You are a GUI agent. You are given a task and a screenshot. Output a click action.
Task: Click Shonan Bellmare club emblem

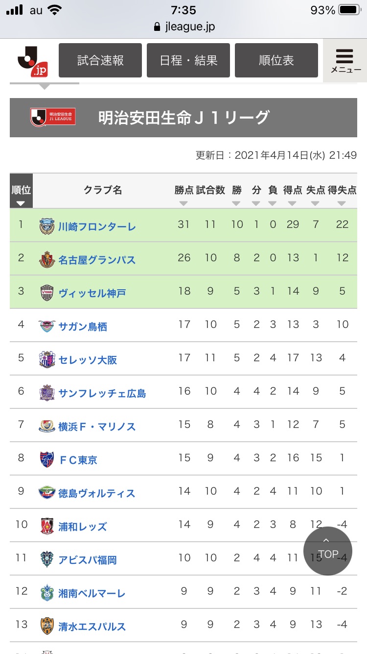pyautogui.click(x=46, y=593)
